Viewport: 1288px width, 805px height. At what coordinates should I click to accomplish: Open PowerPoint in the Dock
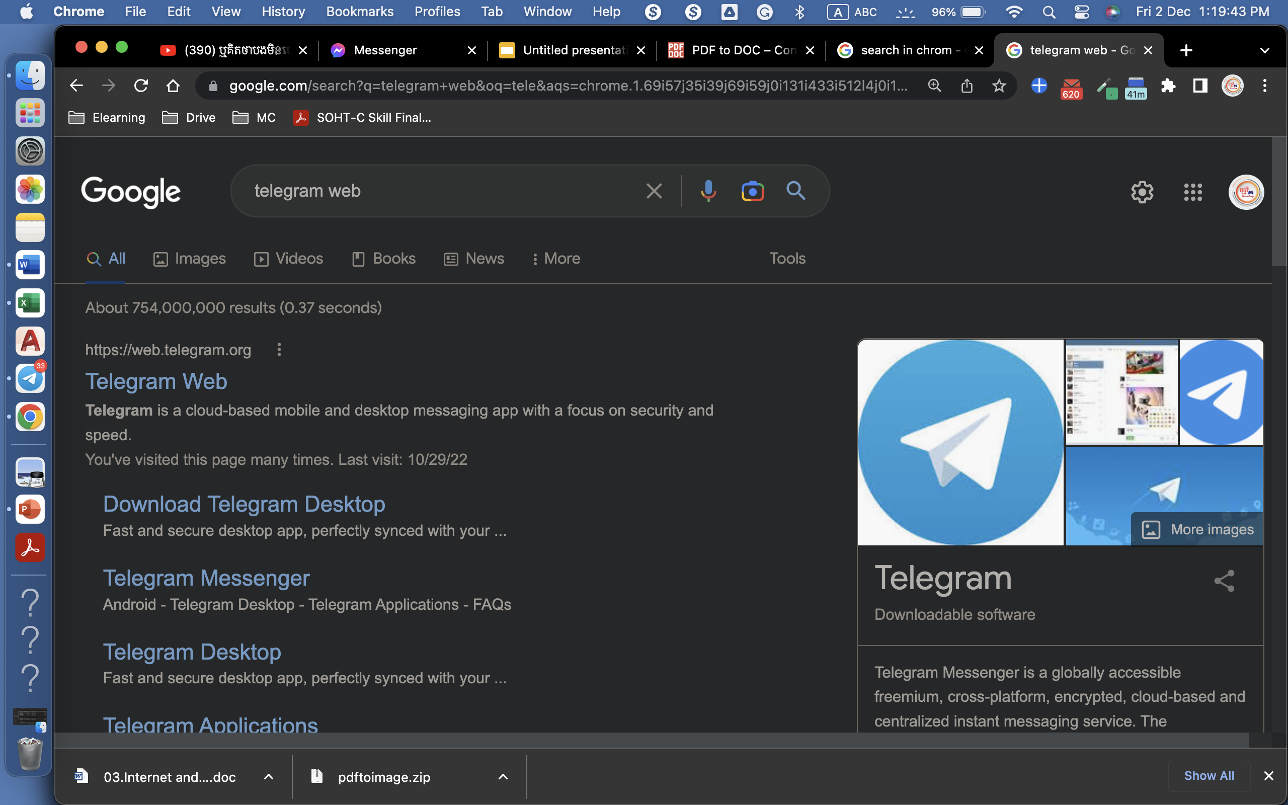pos(30,510)
